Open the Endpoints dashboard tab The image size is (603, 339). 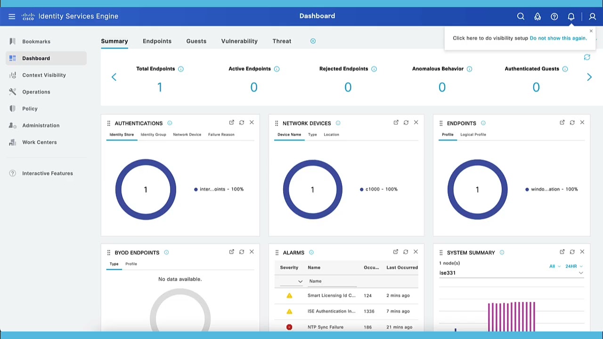pyautogui.click(x=157, y=41)
